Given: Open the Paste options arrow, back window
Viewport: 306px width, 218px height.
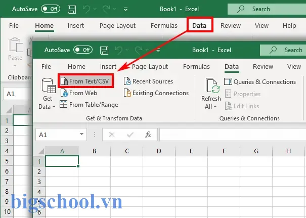Looking at the screenshot, I should click(15, 66).
